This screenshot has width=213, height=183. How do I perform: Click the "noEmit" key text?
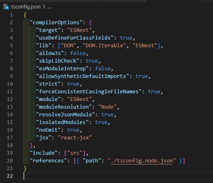point(48,130)
